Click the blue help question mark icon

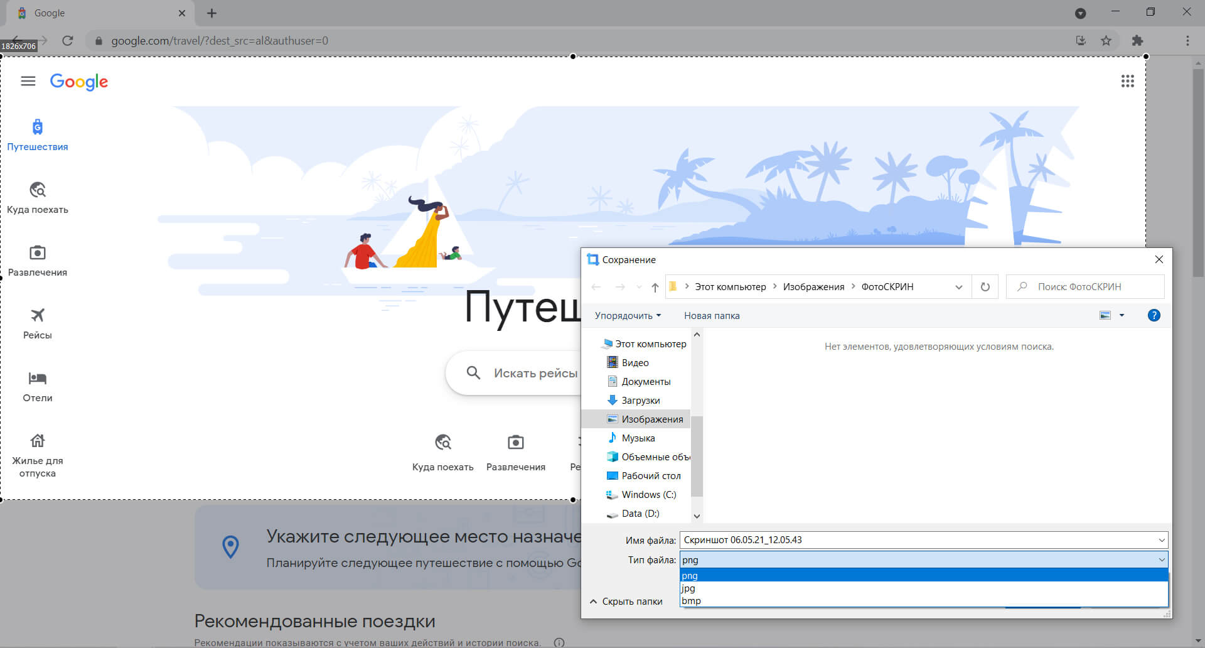click(x=1154, y=315)
